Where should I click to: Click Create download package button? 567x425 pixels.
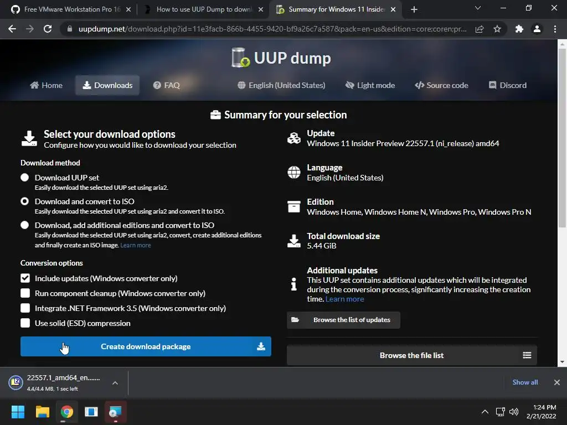point(146,346)
